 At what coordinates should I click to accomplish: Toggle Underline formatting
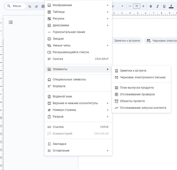[164, 6]
